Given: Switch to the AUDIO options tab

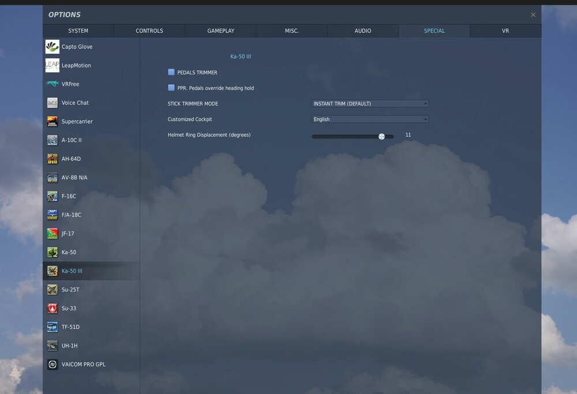Looking at the screenshot, I should (363, 31).
